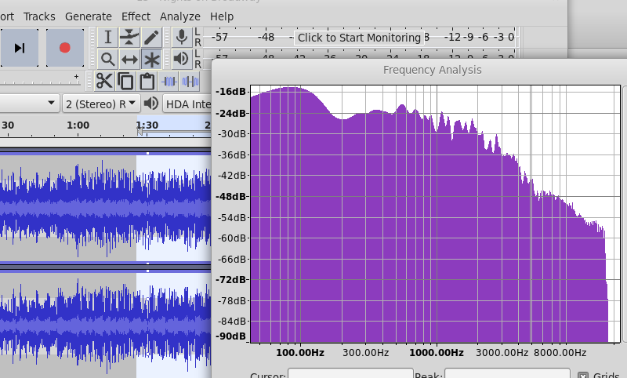Image resolution: width=627 pixels, height=378 pixels.
Task: Click the Peak field in Frequency Analysis
Action: [507, 373]
